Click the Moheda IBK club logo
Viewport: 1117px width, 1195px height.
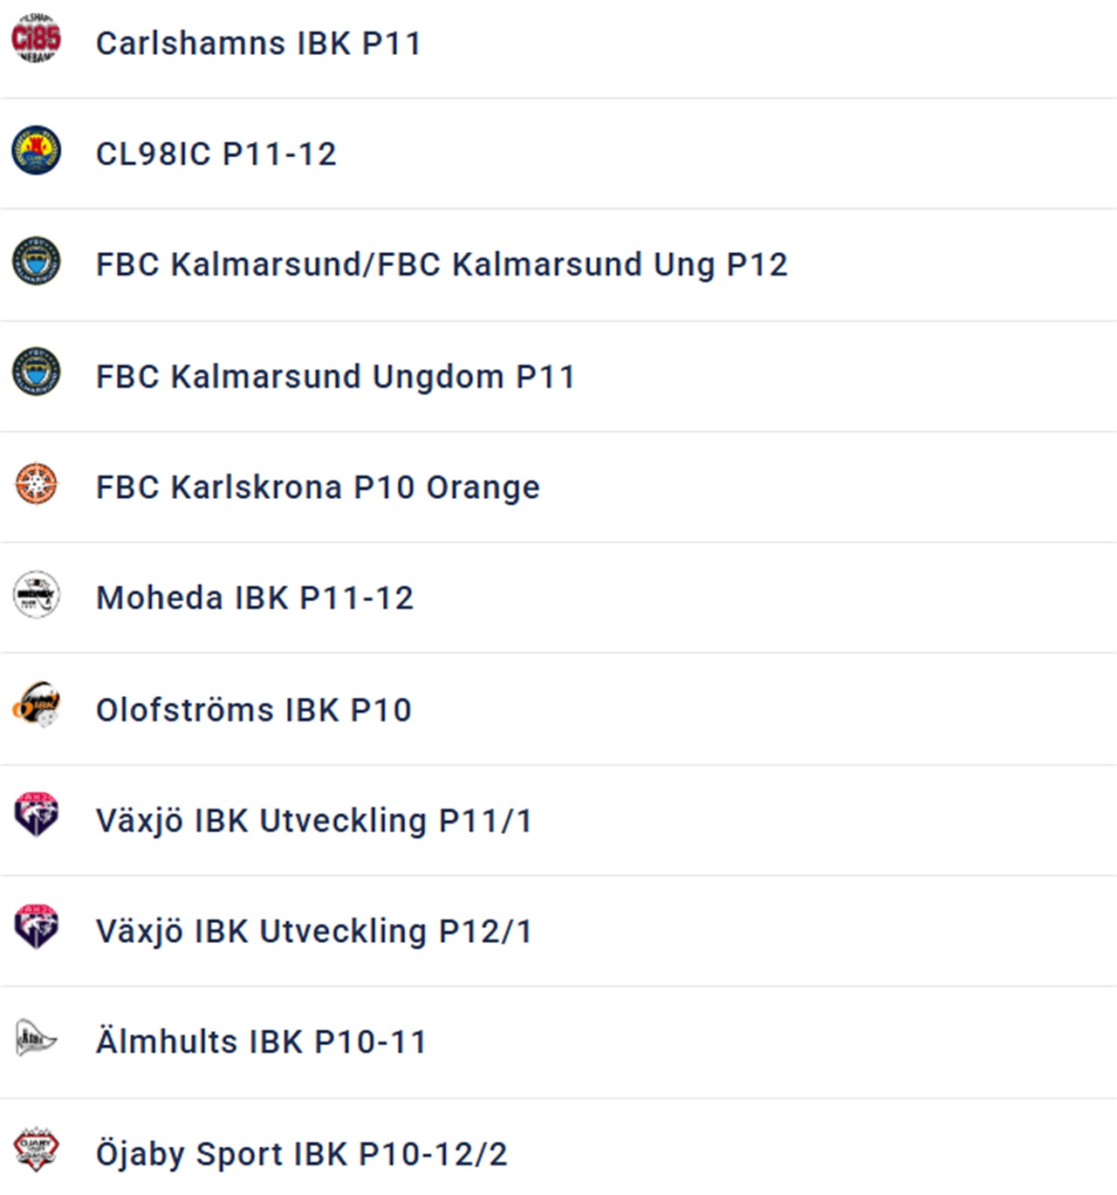click(36, 595)
